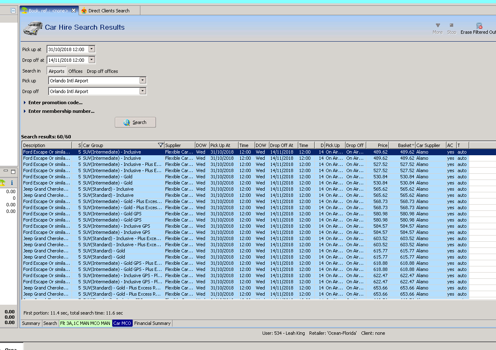This screenshot has height=350, width=496.
Task: Click the Erase Filtered Out bucket icon
Action: (479, 26)
